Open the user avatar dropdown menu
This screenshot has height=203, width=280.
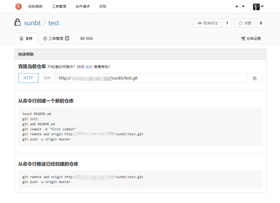[256, 6]
